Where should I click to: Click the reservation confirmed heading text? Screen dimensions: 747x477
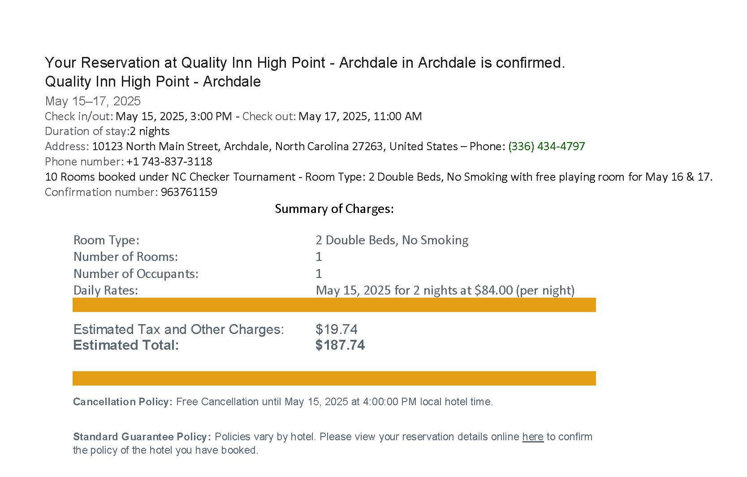coord(305,63)
